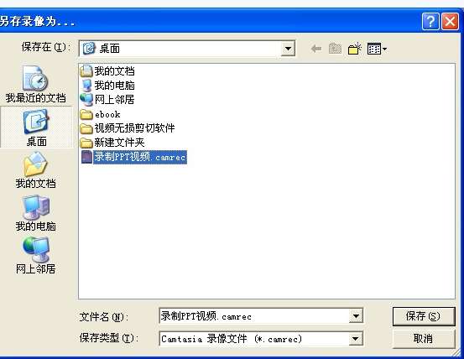
Task: Select the 录制PPT视频.camrec file
Action: [133, 157]
